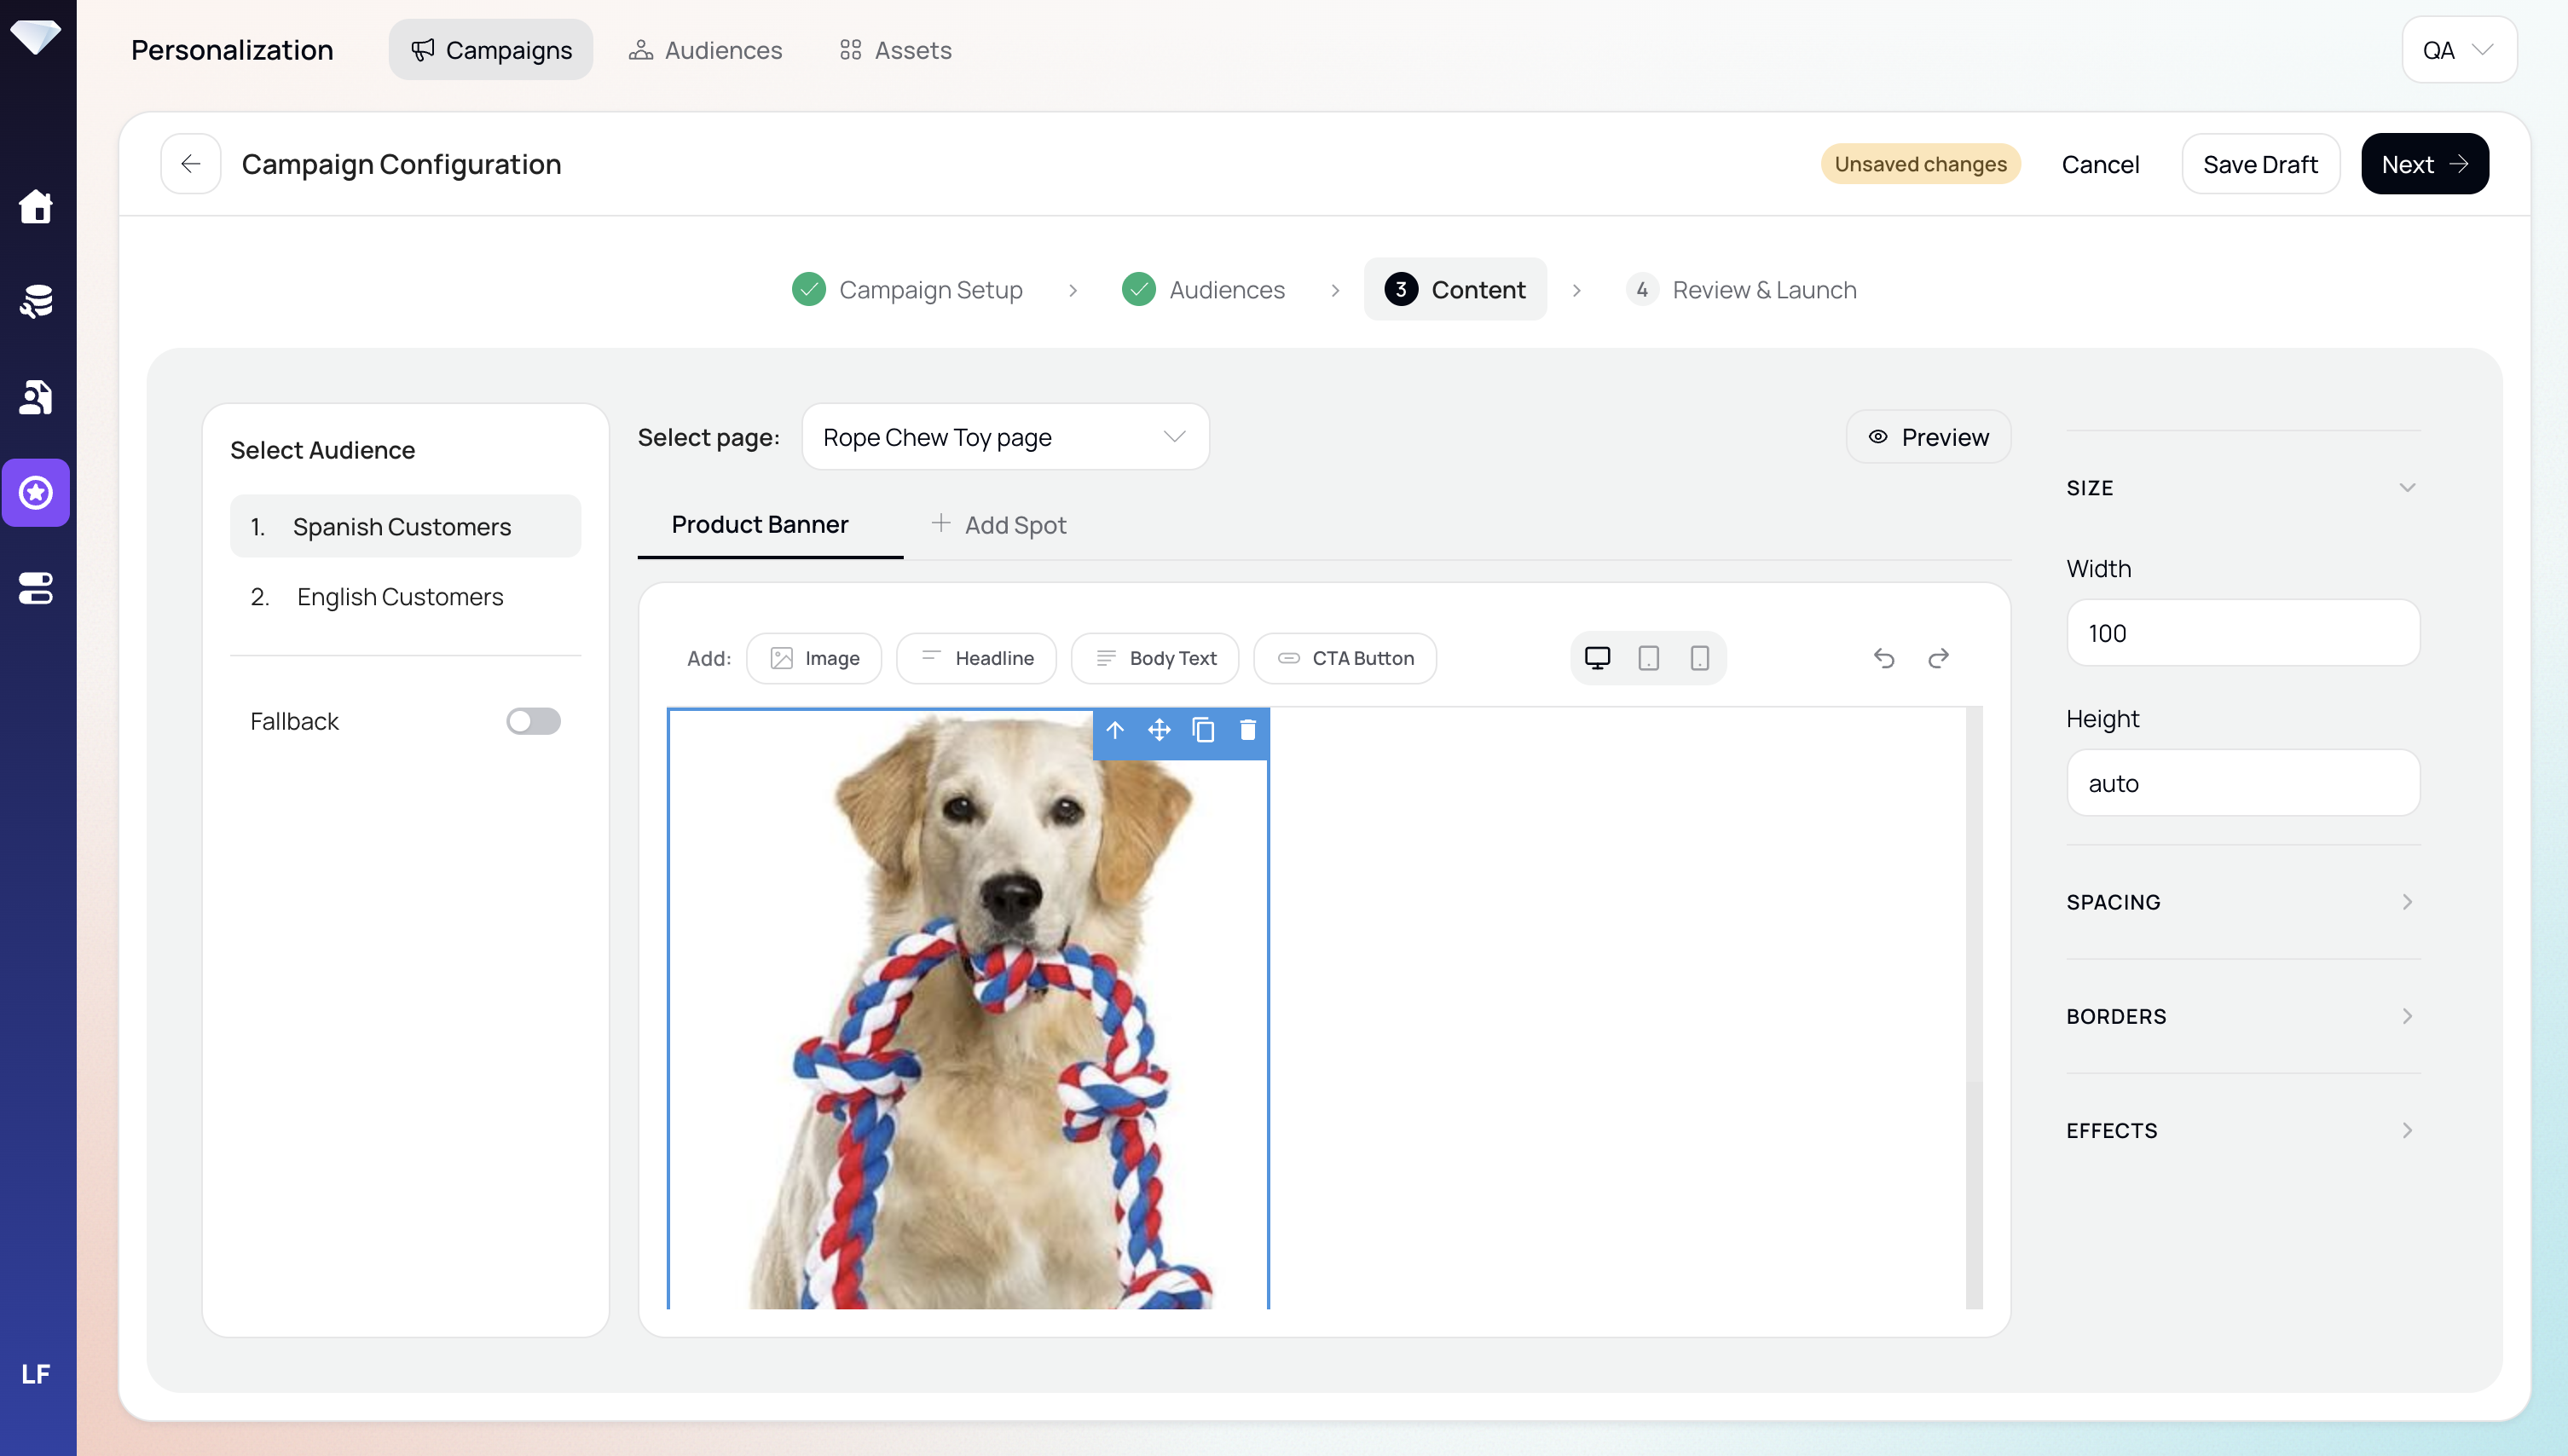
Task: Click the Width input field
Action: pos(2242,633)
